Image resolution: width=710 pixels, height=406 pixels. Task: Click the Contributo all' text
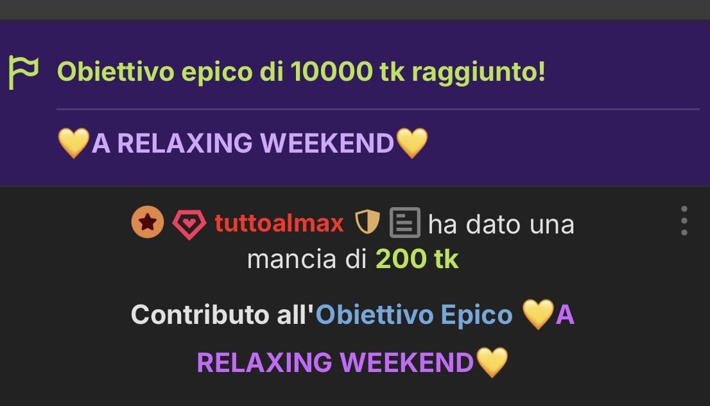[x=222, y=314]
